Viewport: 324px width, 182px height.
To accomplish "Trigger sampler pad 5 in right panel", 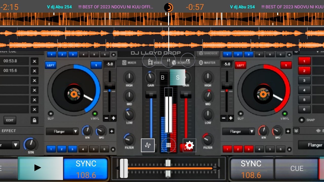I will click(x=304, y=100).
